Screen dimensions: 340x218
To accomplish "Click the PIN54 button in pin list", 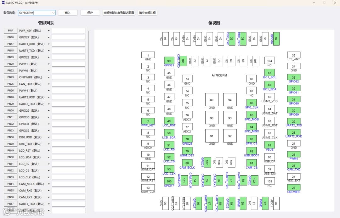I will (10, 184).
